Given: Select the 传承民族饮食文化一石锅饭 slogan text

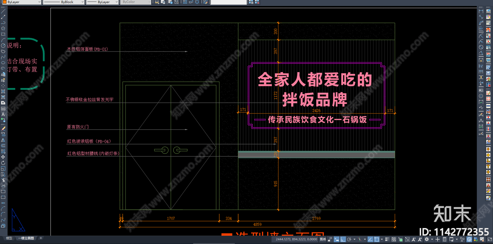Looking at the screenshot, I should (x=317, y=119).
